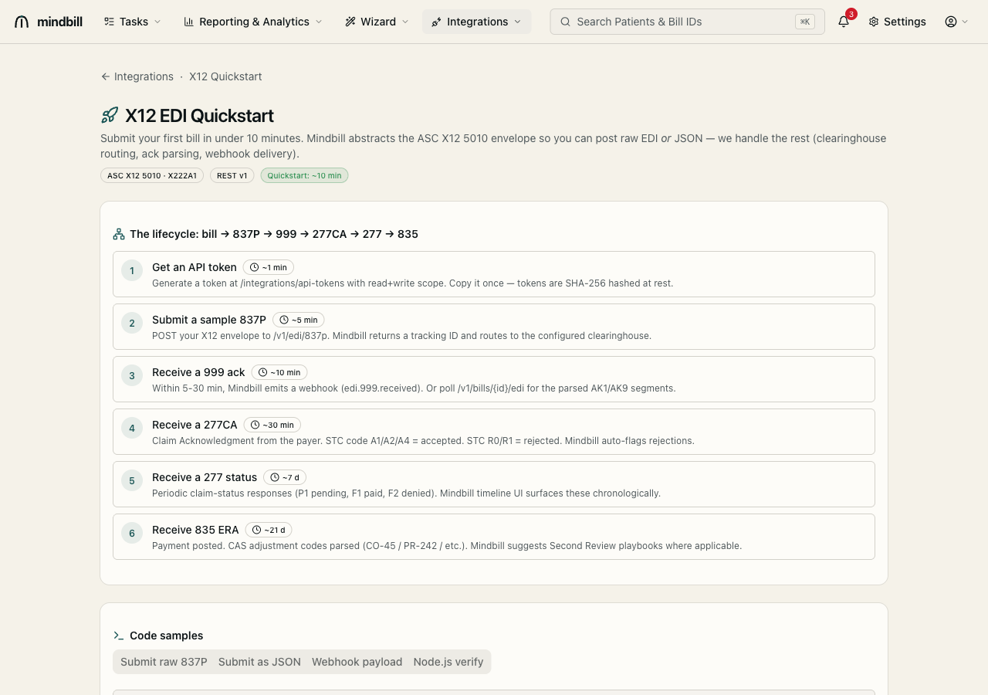Select step 4 Receive a 277CA
The image size is (988, 695).
coord(494,432)
